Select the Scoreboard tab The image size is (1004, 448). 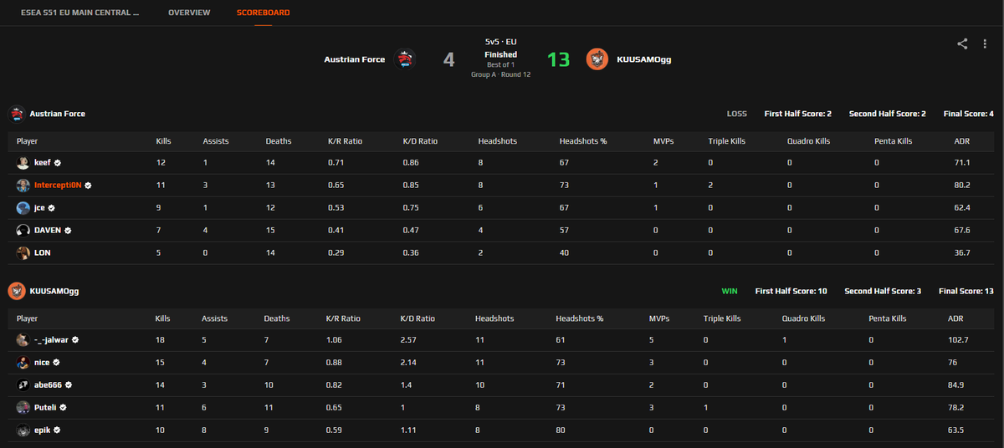264,13
